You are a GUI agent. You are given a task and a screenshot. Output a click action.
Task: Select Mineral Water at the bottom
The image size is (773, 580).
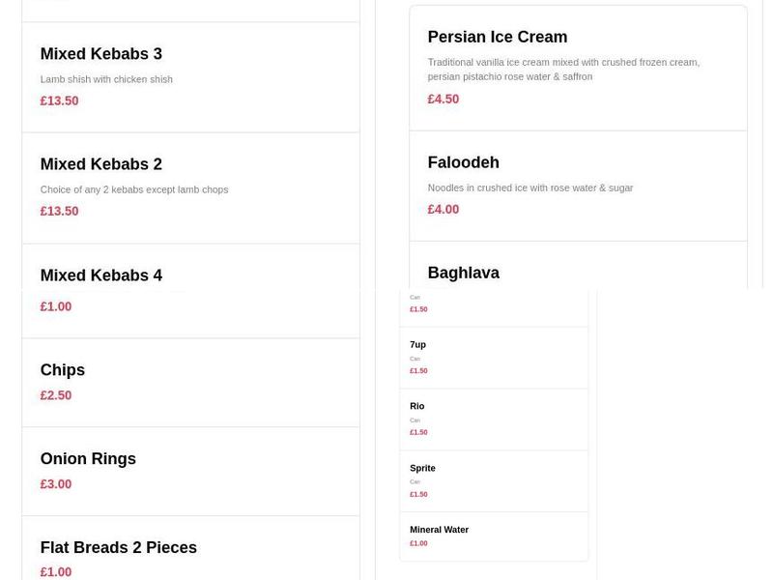438,529
